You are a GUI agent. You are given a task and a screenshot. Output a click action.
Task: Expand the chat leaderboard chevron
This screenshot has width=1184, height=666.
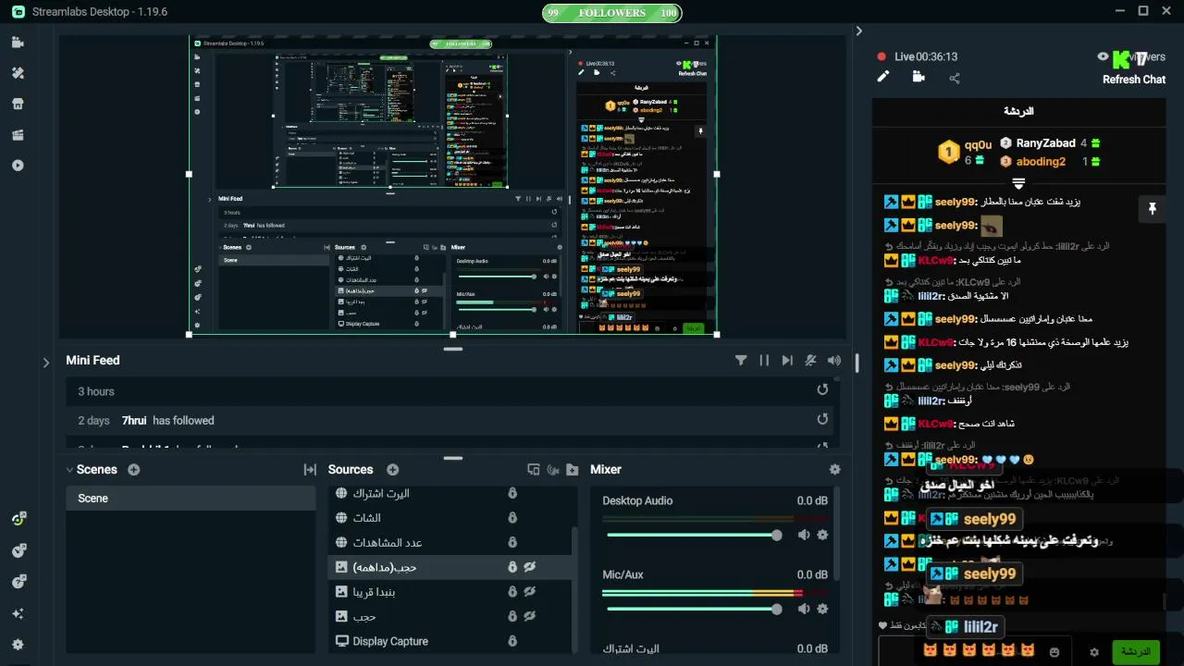click(1018, 183)
